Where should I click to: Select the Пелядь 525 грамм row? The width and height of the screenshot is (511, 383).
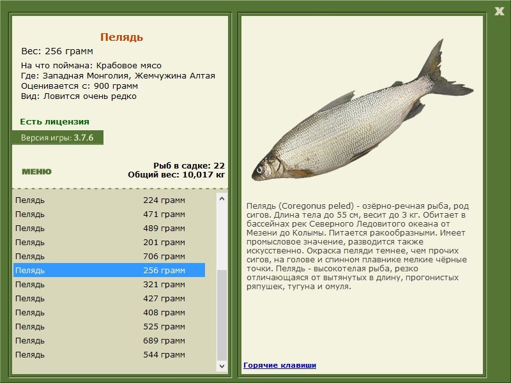pyautogui.click(x=109, y=326)
